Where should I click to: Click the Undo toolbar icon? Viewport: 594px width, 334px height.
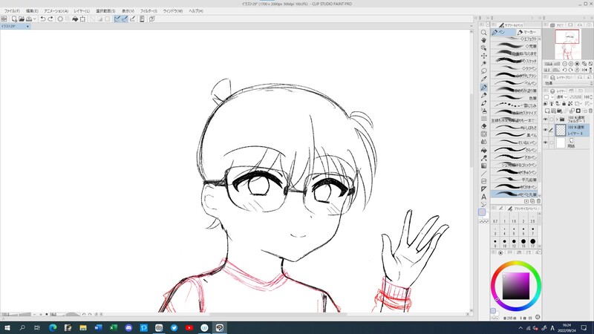[x=43, y=19]
